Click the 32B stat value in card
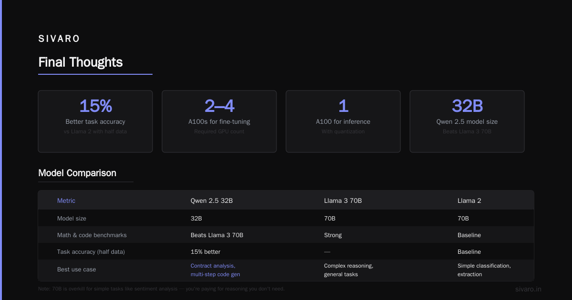Image resolution: width=572 pixels, height=300 pixels. tap(467, 106)
